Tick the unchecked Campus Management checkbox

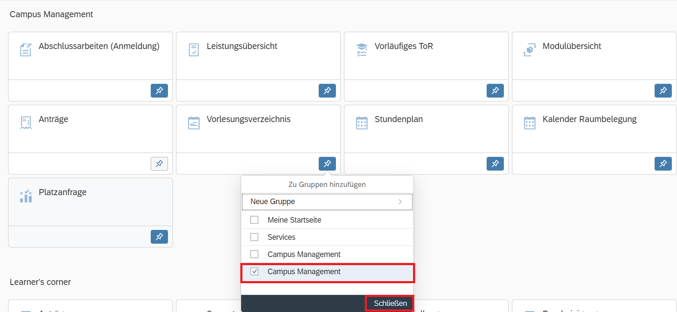tap(255, 254)
